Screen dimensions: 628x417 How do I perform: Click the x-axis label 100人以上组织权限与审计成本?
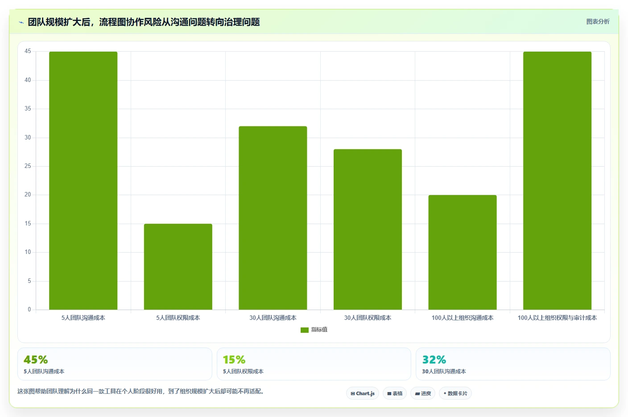point(557,318)
